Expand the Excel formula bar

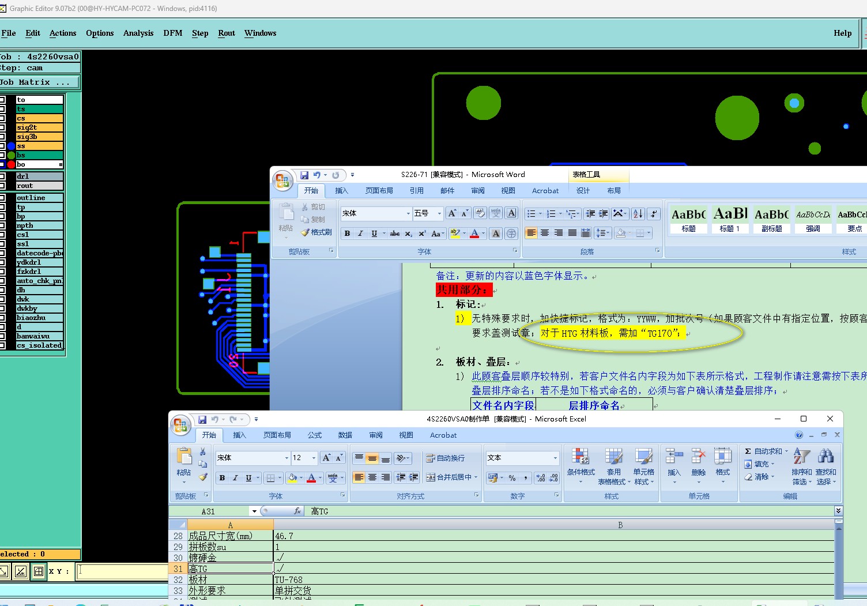pos(838,511)
